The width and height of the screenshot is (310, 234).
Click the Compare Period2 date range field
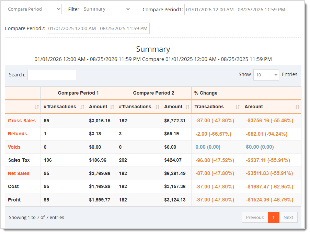click(98, 28)
